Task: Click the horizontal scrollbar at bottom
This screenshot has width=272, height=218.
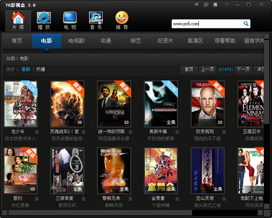Action: pos(101,213)
